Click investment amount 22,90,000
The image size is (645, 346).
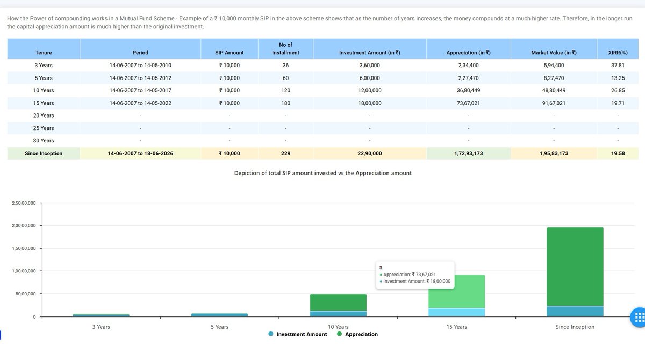(x=369, y=153)
